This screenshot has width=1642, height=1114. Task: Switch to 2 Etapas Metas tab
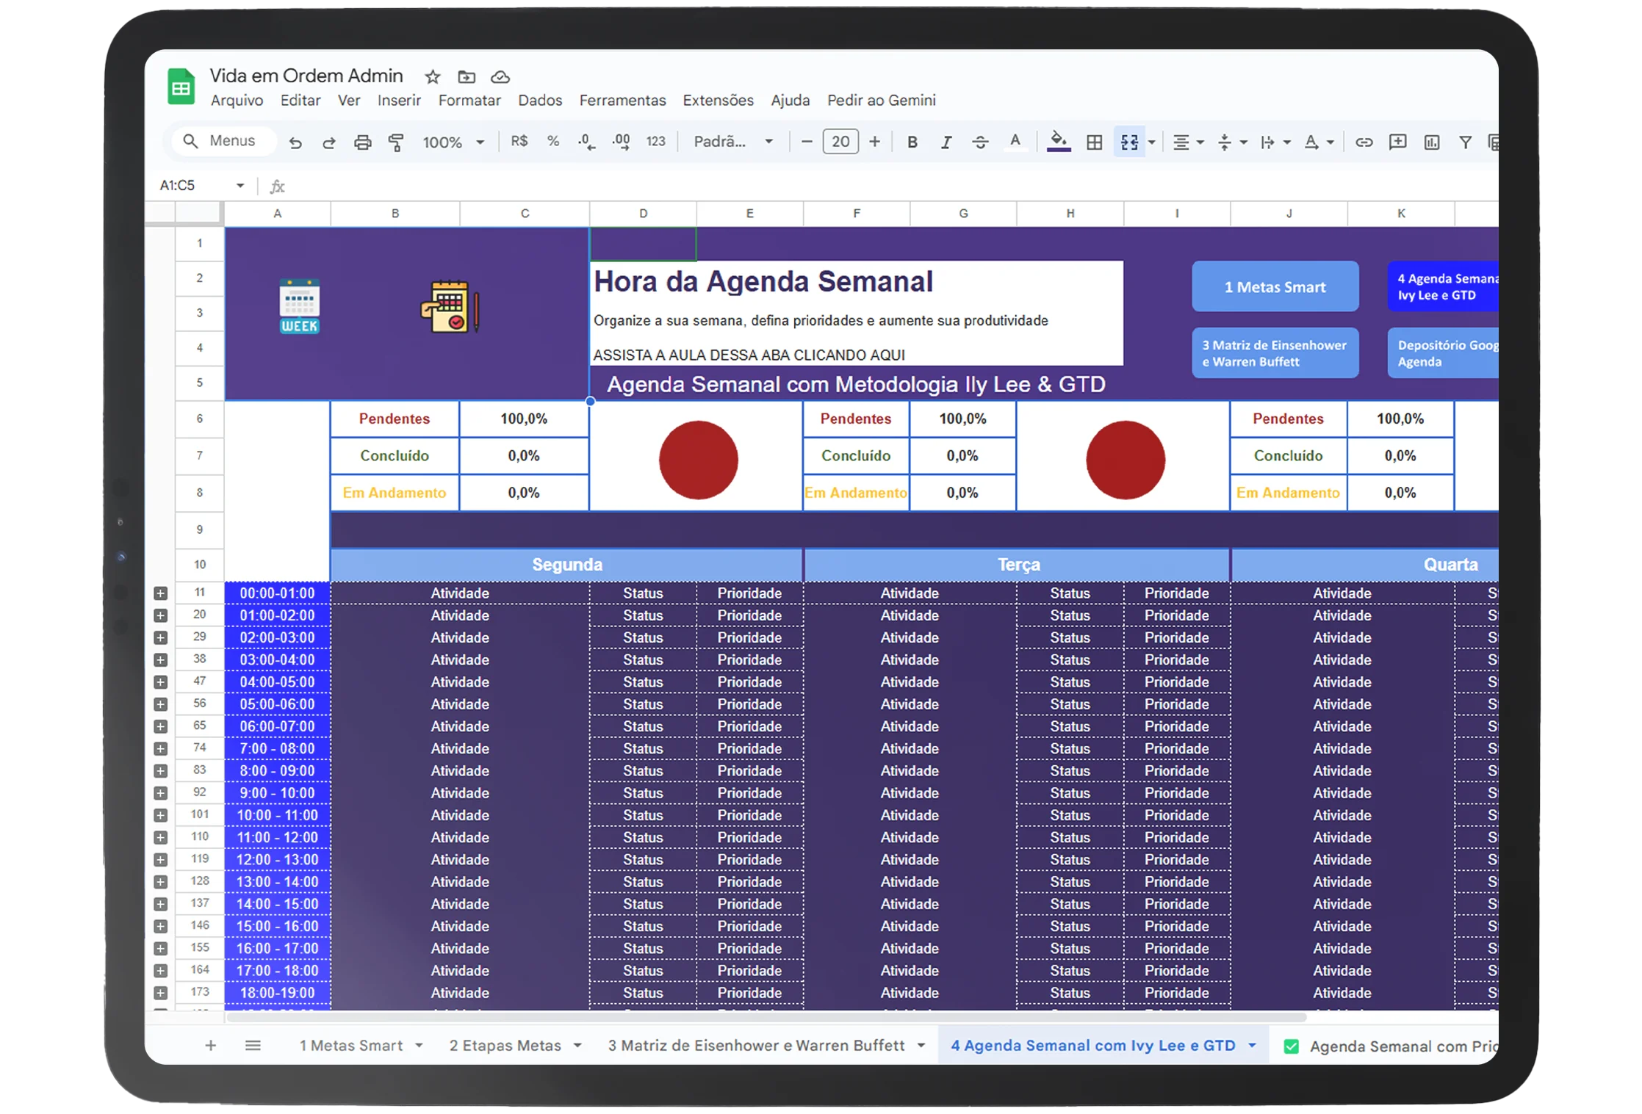tap(505, 1046)
